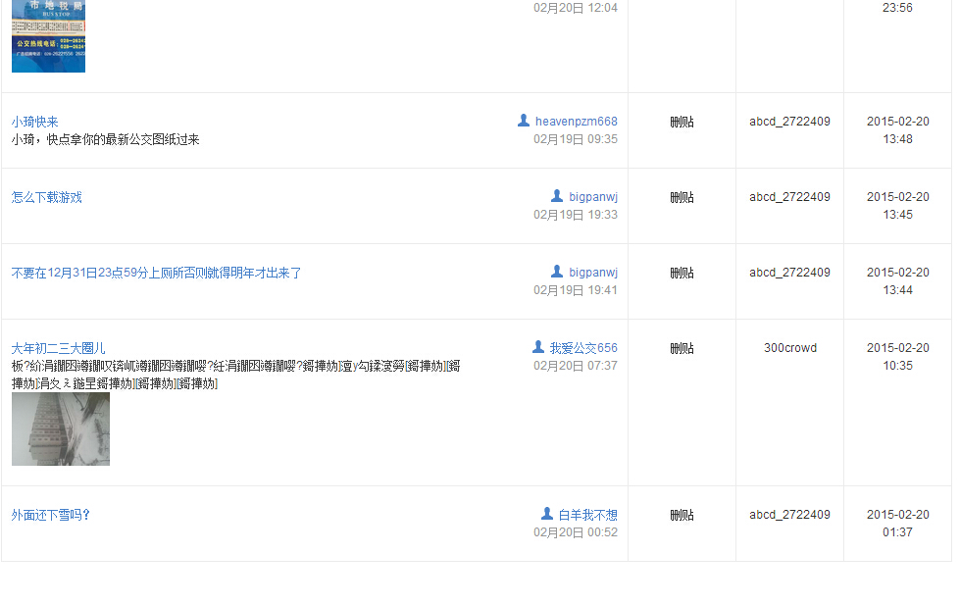960x604 pixels.
Task: Select post date 02月20日 12:04
Action: (576, 7)
